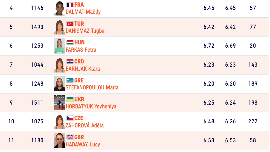Click the Croatia flag icon
The height and width of the screenshot is (152, 270).
(70, 61)
